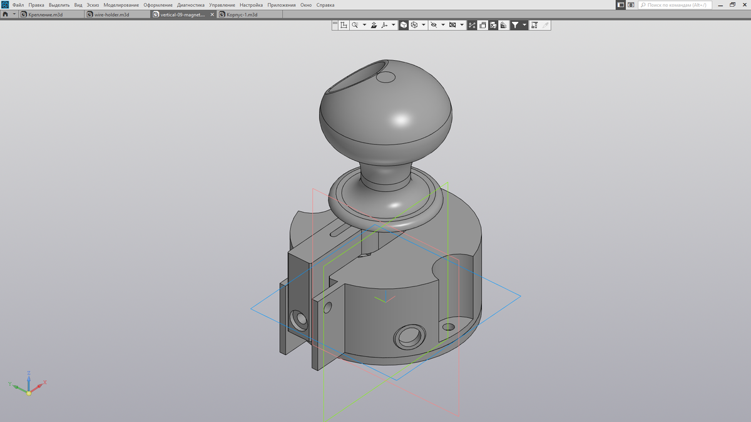Click the local coordinate system L-shaped icon
The width and height of the screenshot is (751, 422).
pyautogui.click(x=344, y=25)
